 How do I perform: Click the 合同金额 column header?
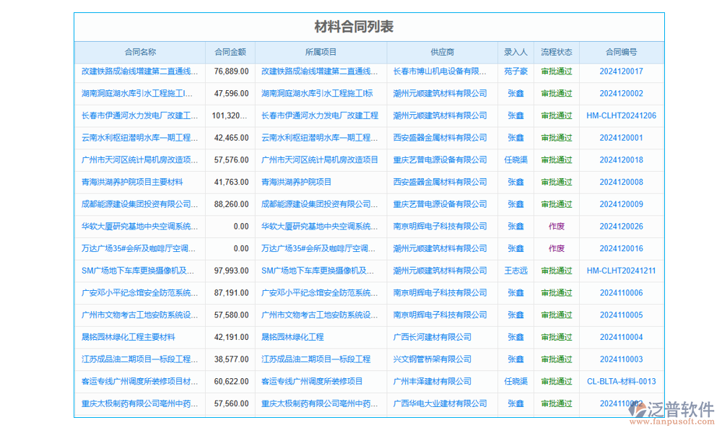(230, 51)
